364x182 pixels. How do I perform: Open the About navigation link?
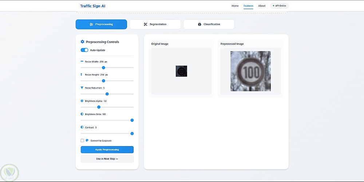point(262,6)
